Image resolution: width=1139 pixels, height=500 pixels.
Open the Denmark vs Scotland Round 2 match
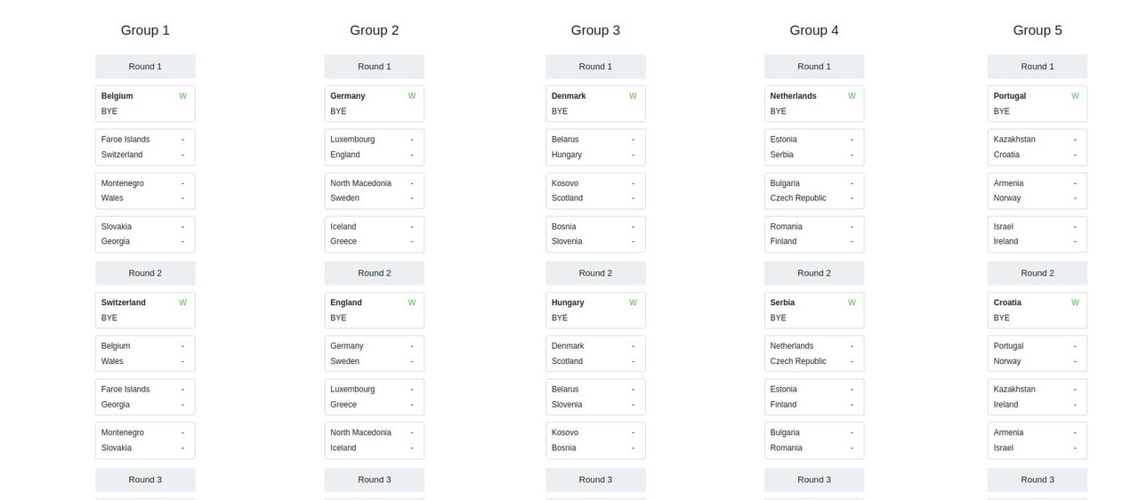click(595, 353)
